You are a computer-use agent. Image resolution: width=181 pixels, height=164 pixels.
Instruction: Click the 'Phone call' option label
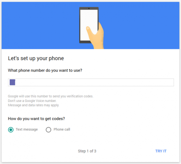[x=62, y=129]
